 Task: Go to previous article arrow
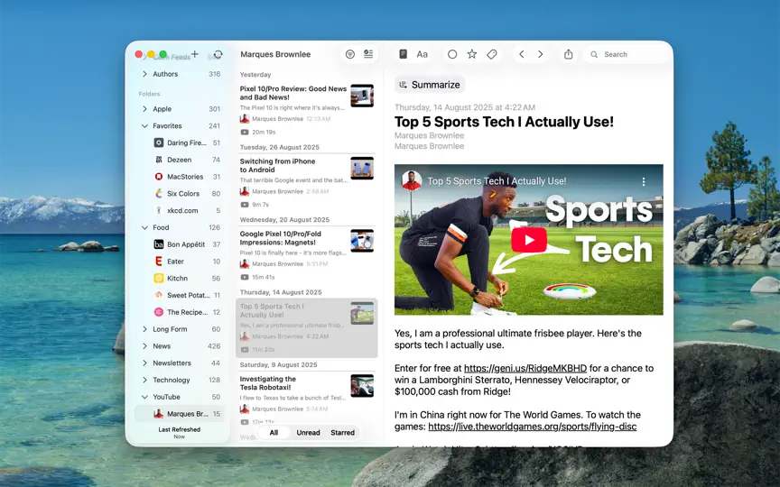click(521, 54)
